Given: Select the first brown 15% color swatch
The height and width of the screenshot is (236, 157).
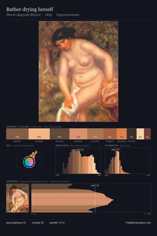Looking at the screenshot, I should coord(17,134).
